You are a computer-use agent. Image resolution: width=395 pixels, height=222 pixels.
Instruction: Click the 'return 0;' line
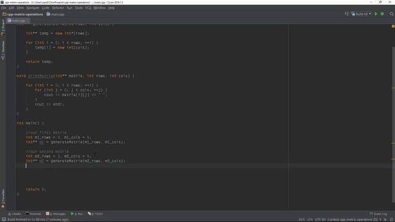[36, 189]
